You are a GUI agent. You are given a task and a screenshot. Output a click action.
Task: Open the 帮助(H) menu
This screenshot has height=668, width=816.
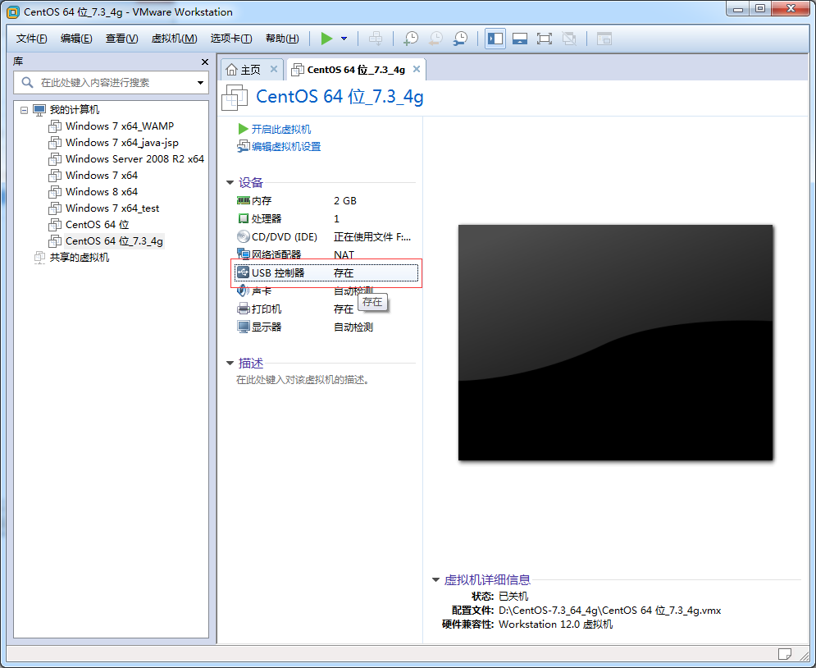pos(282,39)
